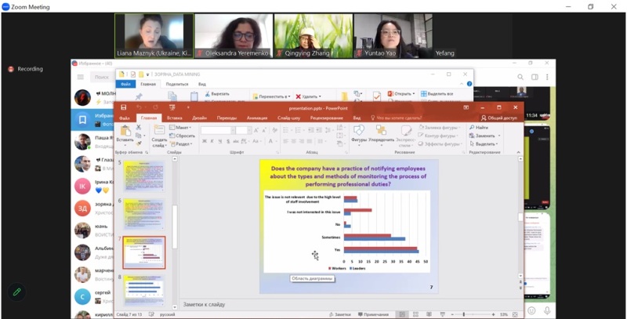Image resolution: width=627 pixels, height=319 pixels.
Task: Open Telegram hamburger menu icon
Action: [x=81, y=77]
